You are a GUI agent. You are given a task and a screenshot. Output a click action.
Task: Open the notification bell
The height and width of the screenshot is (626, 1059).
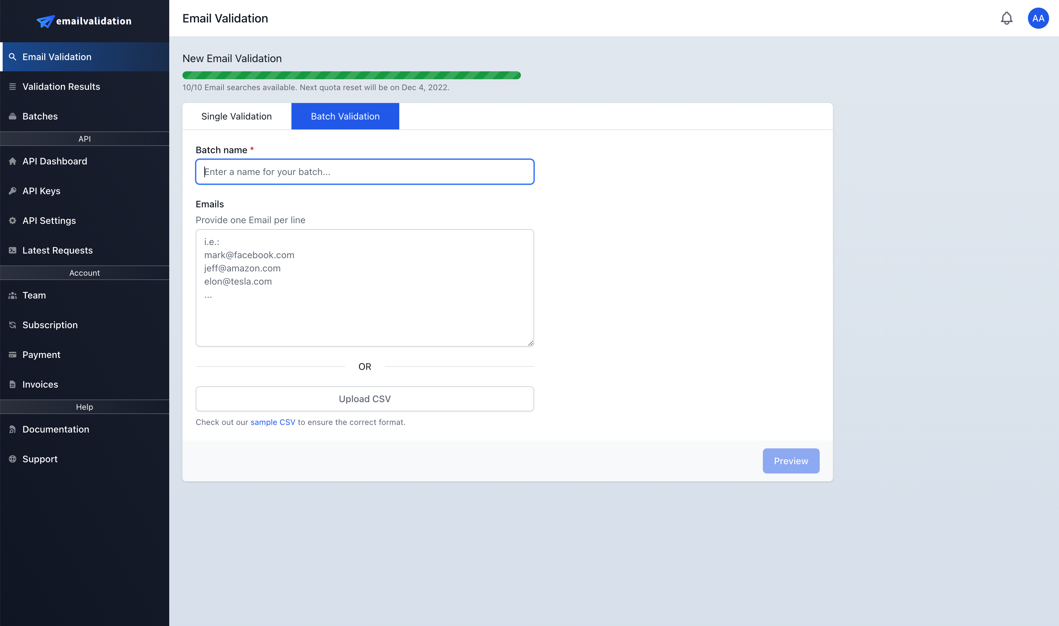point(1006,18)
